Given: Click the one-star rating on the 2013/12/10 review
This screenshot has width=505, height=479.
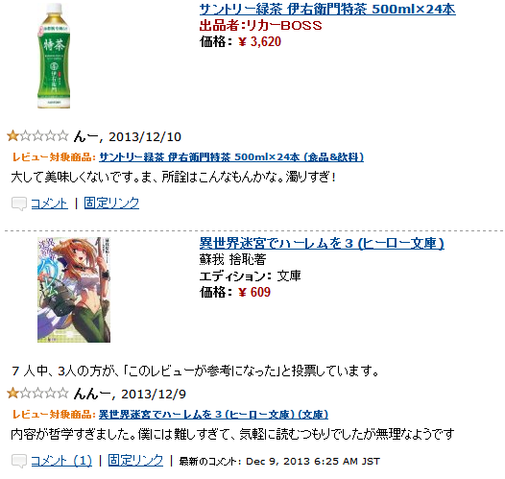Looking at the screenshot, I should pyautogui.click(x=37, y=136).
